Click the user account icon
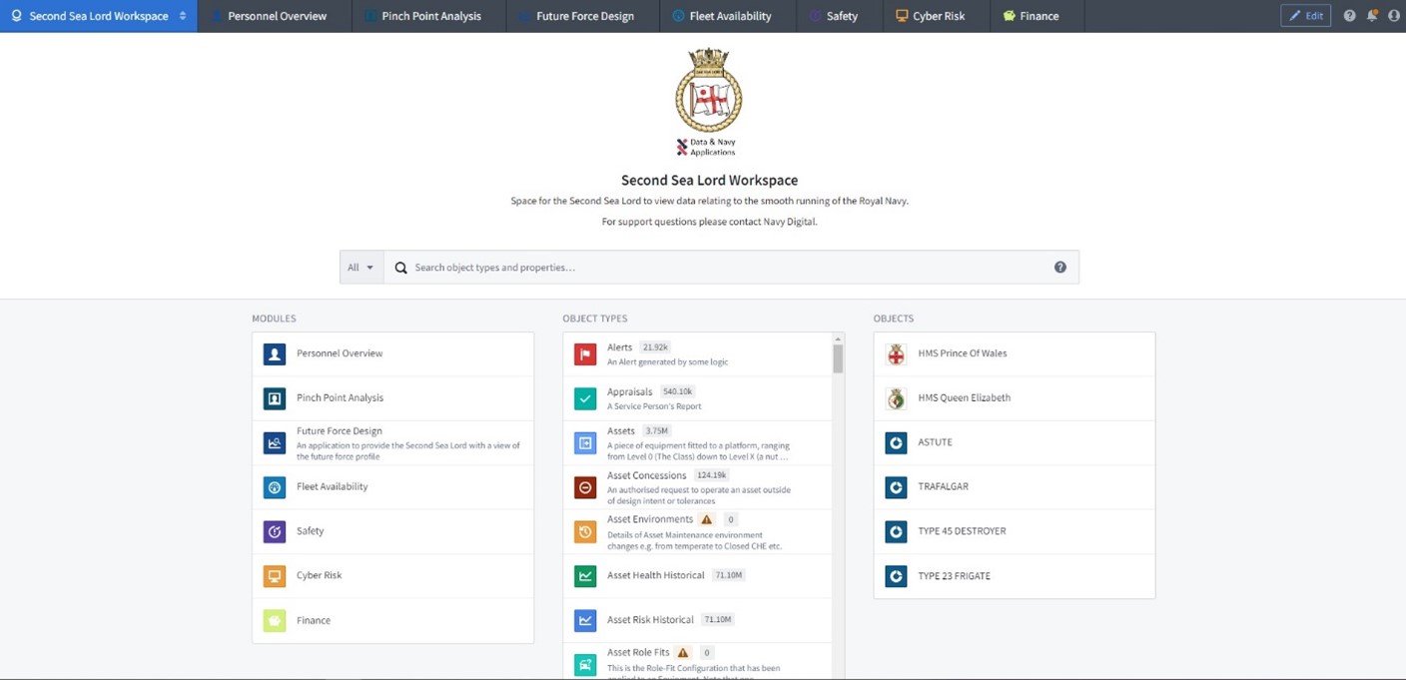The height and width of the screenshot is (680, 1406). 1394,16
